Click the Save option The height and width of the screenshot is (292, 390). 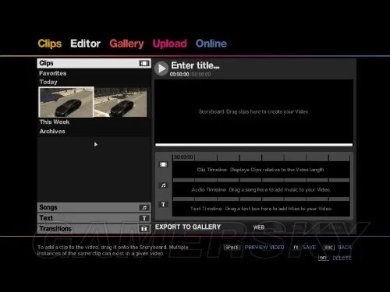[x=309, y=248]
